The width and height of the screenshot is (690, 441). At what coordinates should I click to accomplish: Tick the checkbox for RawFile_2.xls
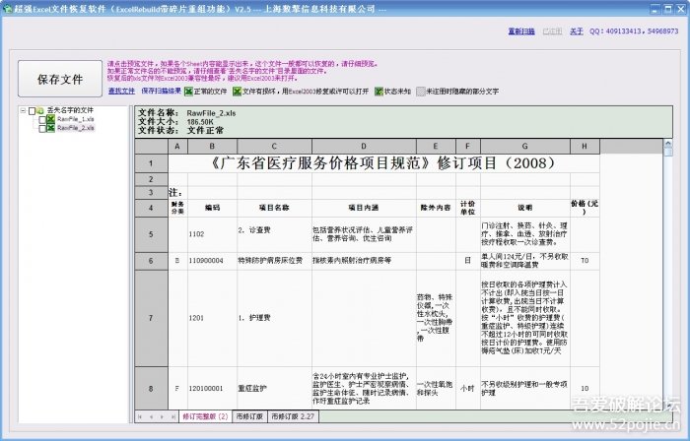[x=41, y=128]
